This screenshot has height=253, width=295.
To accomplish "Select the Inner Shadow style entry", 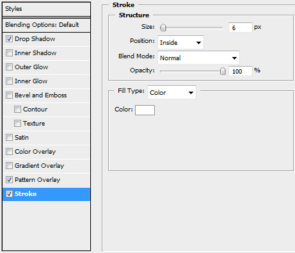I will coord(35,53).
